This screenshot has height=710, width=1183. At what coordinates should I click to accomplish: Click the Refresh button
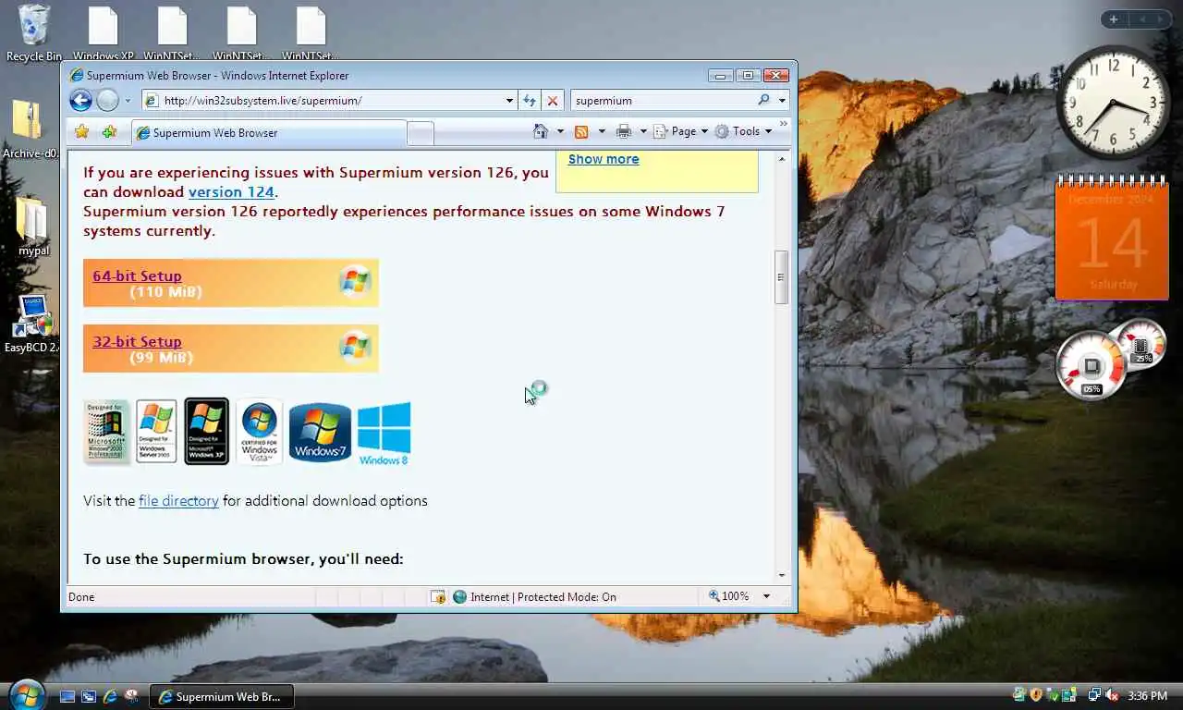(x=530, y=101)
